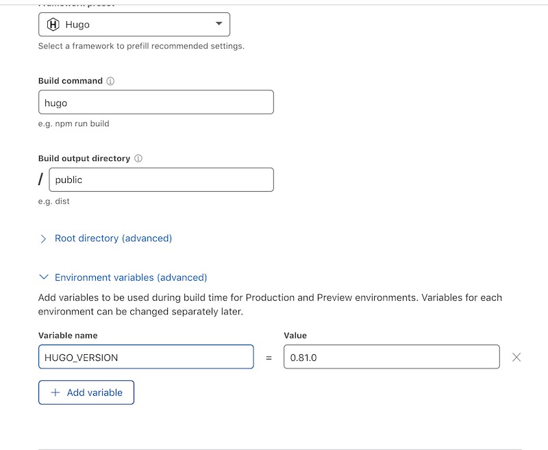Focus the Value field showing 0.81.0
548x450 pixels.
392,357
